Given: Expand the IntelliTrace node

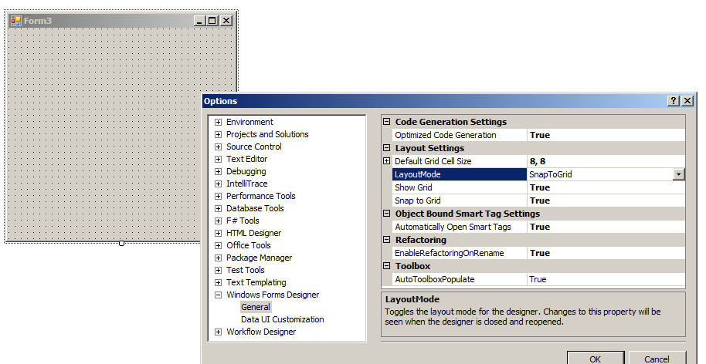Looking at the screenshot, I should point(219,184).
